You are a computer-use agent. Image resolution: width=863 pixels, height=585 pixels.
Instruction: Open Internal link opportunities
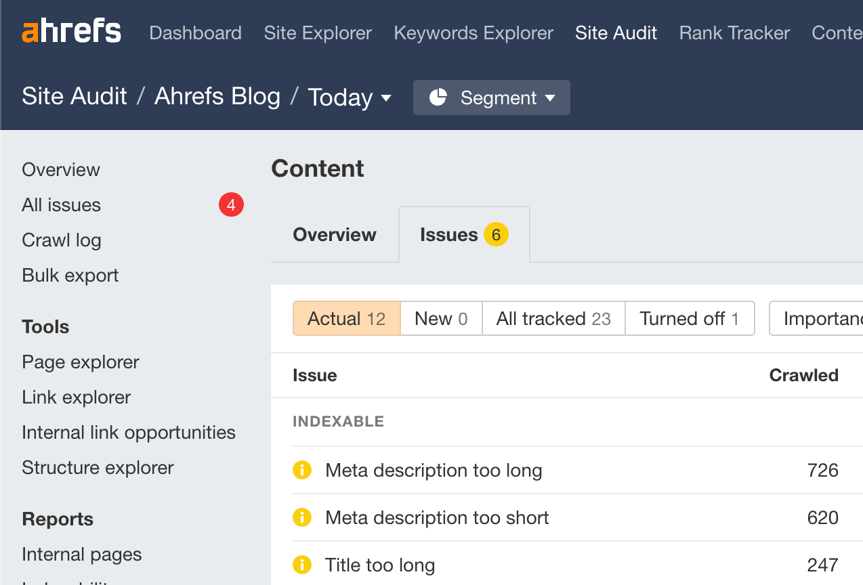128,432
